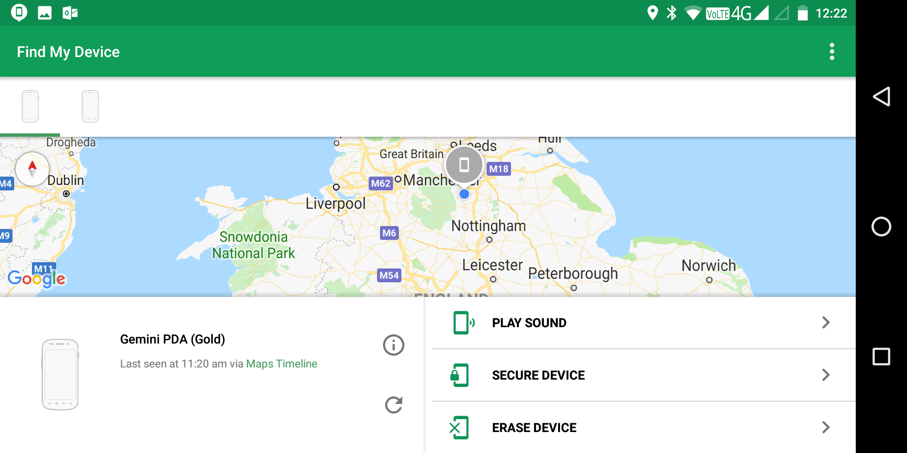
Task: Expand the Secure Device chevron
Action: point(826,375)
